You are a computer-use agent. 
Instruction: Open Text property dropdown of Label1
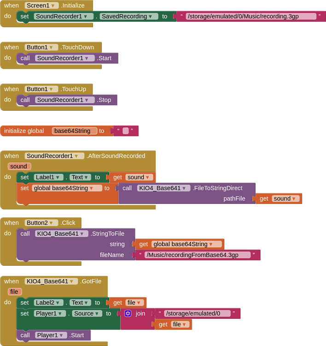[x=80, y=177]
